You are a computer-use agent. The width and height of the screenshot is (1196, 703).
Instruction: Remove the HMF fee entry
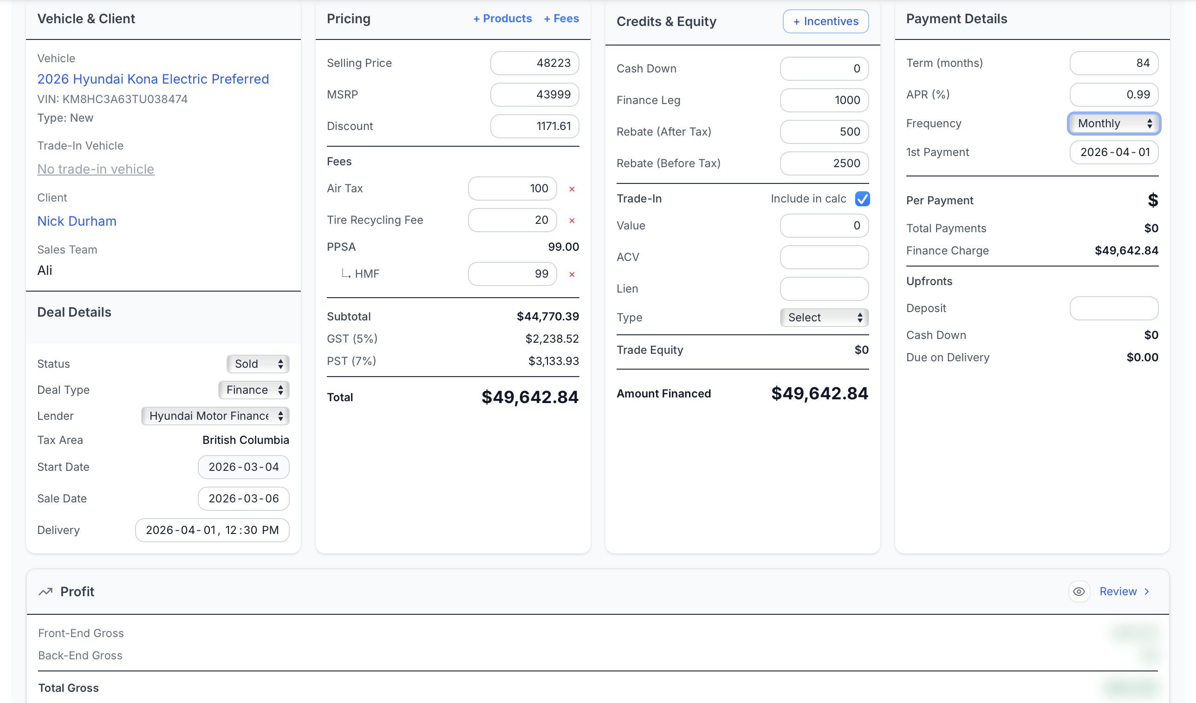pyautogui.click(x=572, y=274)
